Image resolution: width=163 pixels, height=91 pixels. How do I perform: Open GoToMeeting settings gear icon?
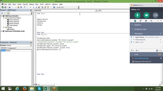click(x=161, y=58)
